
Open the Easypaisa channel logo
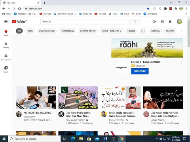(x=121, y=67)
